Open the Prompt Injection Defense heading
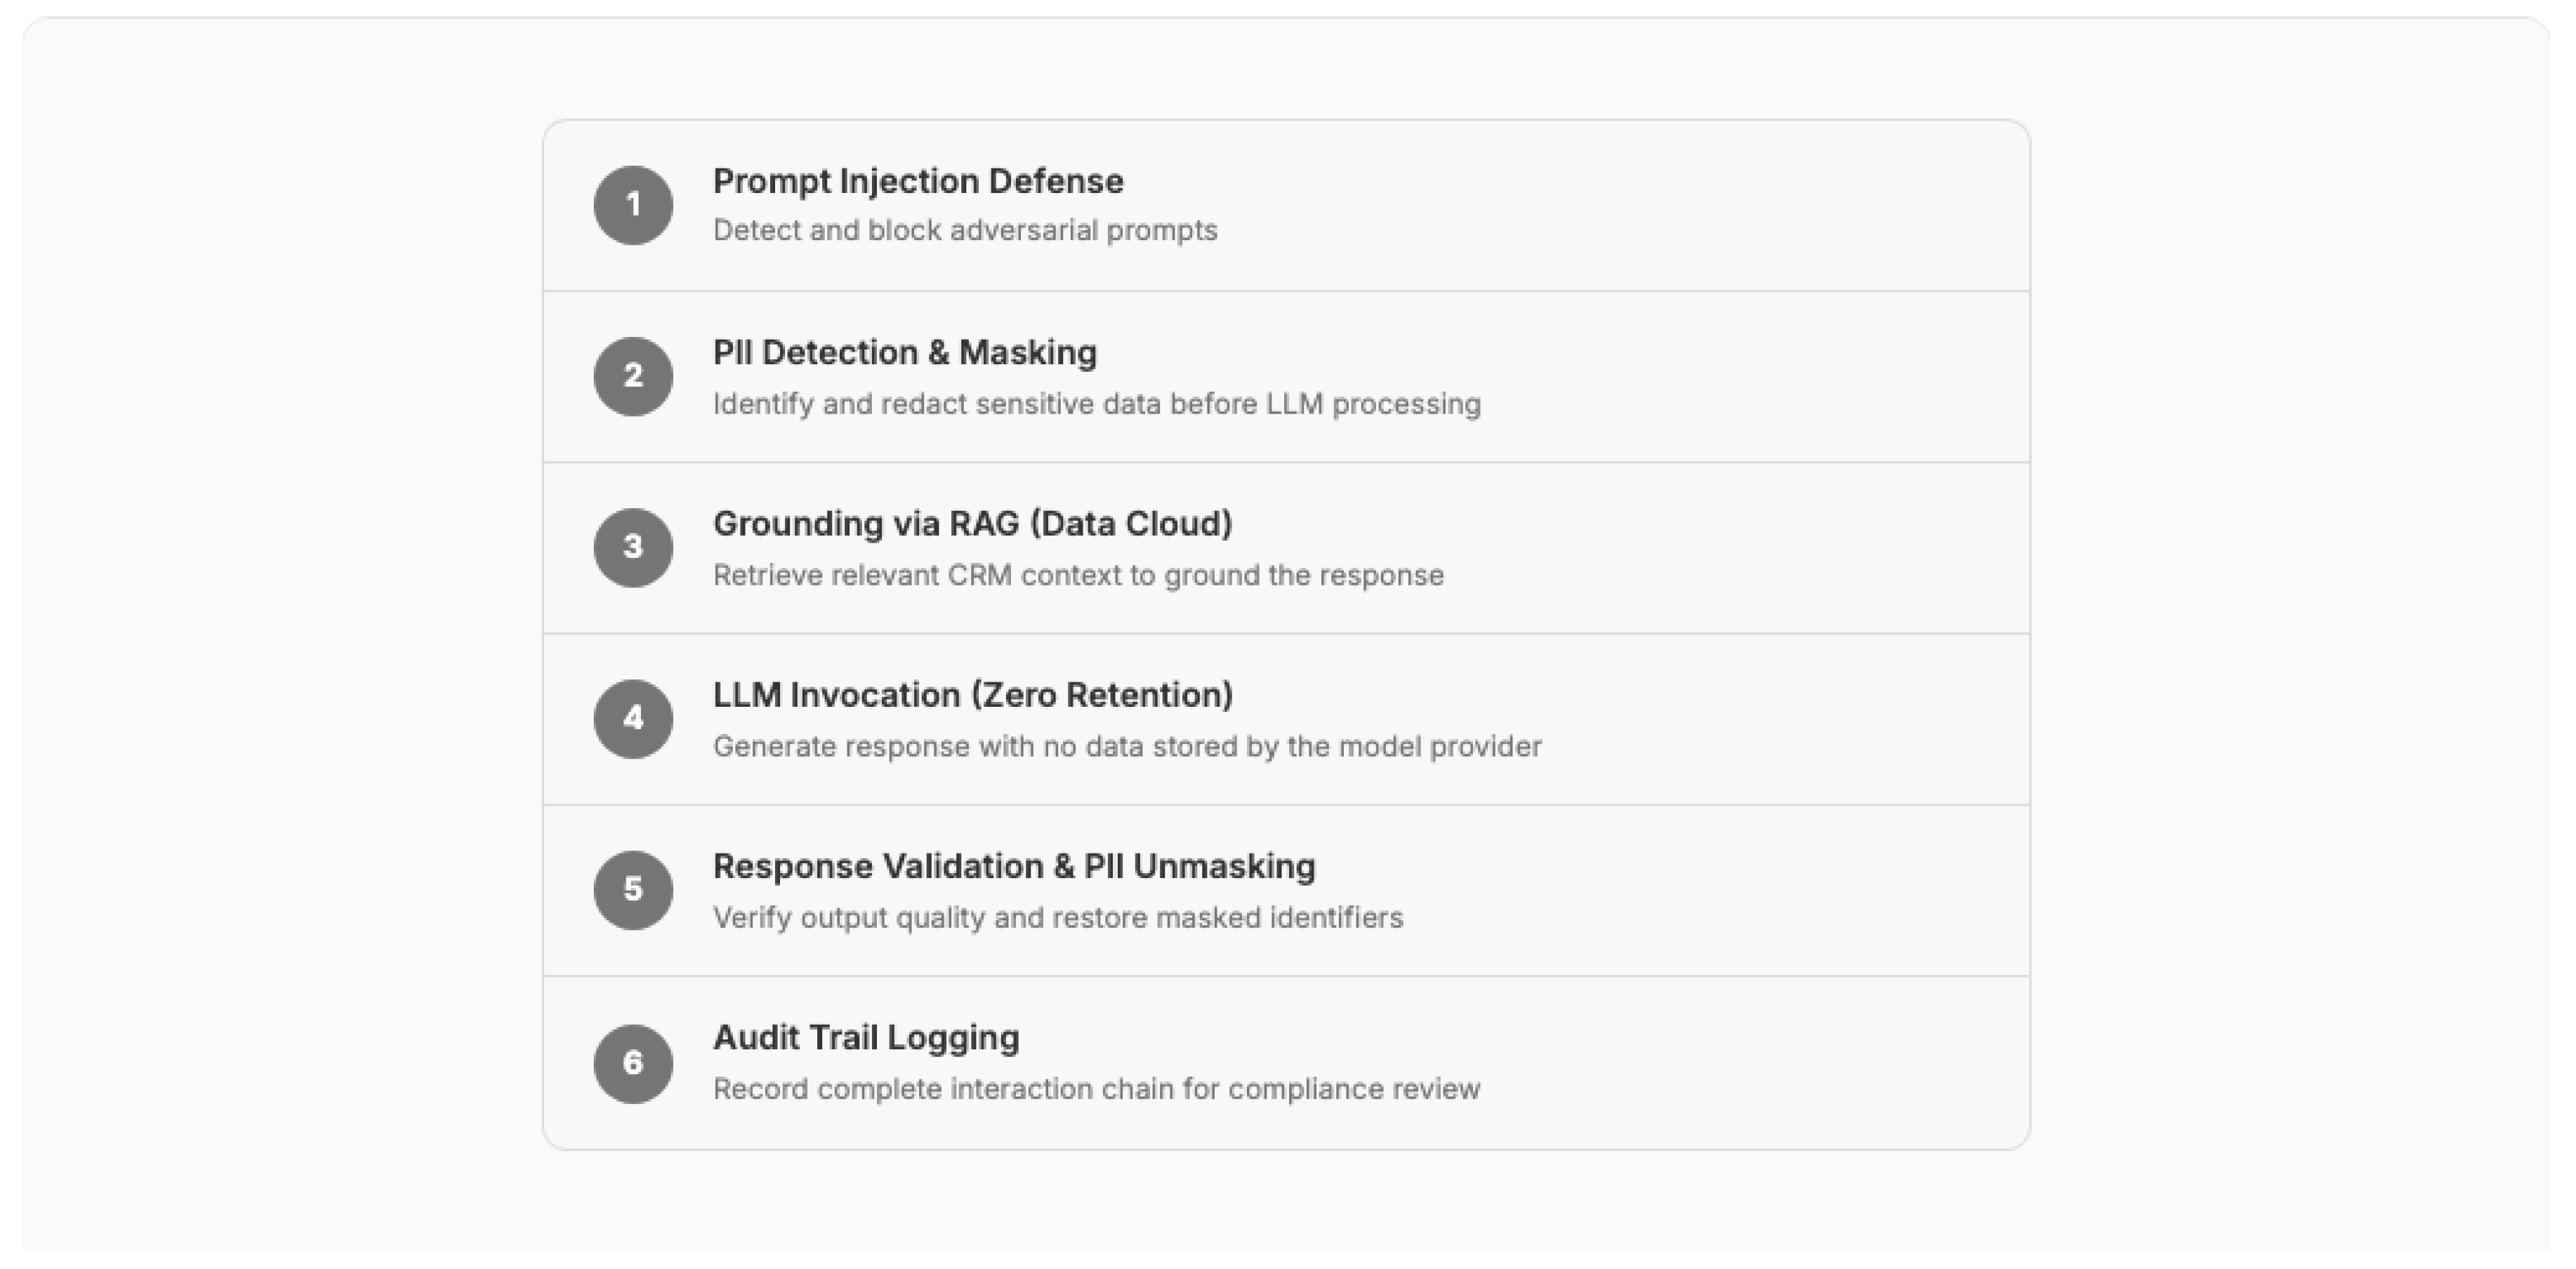The width and height of the screenshot is (2576, 1269). pos(918,181)
